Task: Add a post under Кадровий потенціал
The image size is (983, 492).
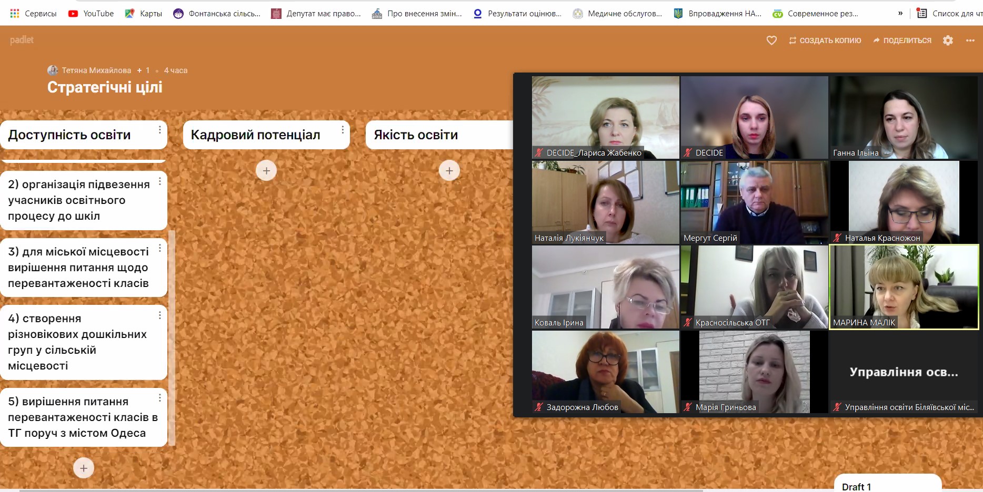Action: [x=266, y=170]
